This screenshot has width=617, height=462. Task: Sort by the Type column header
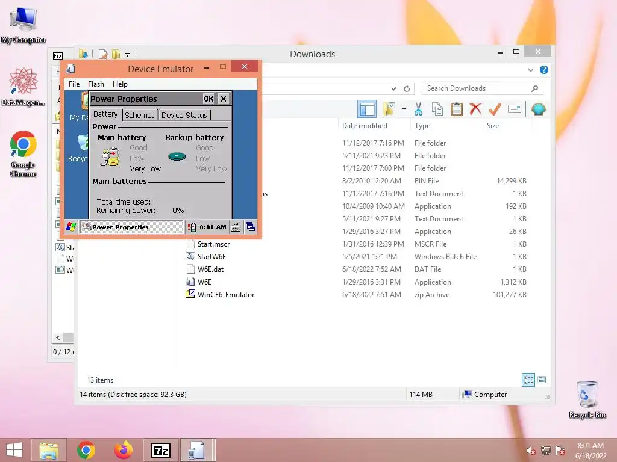[422, 126]
